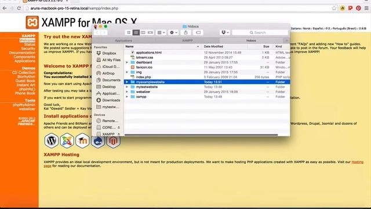Click the Finder horizontal scrollbar
The height and width of the screenshot is (209, 371).
201,135
